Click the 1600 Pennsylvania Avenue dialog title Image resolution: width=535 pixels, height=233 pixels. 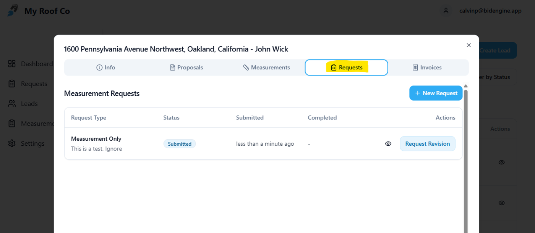176,49
